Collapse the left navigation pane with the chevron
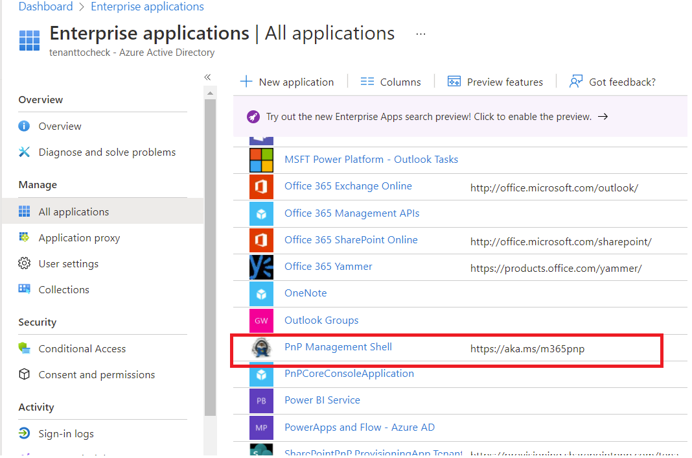The height and width of the screenshot is (458, 692). point(207,77)
